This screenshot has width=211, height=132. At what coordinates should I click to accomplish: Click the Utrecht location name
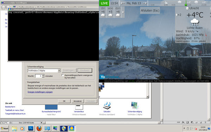(x=194, y=8)
